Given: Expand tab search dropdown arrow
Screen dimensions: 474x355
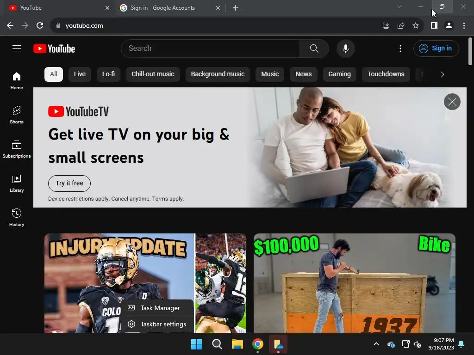Looking at the screenshot, I should pyautogui.click(x=399, y=6).
